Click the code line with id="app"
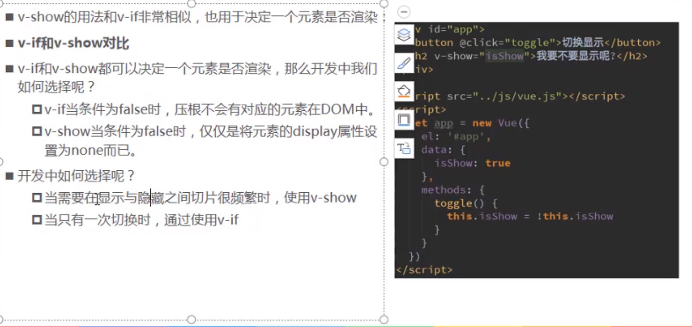The height and width of the screenshot is (327, 692). pyautogui.click(x=449, y=29)
